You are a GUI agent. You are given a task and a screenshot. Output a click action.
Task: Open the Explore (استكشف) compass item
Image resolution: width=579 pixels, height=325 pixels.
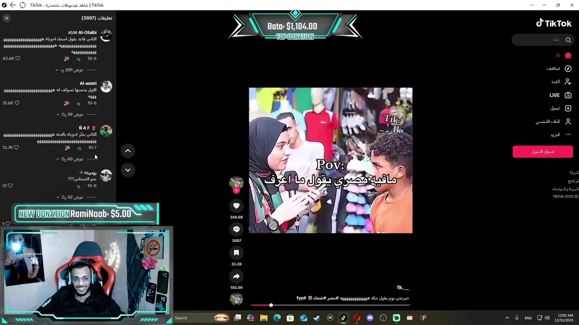(x=559, y=69)
